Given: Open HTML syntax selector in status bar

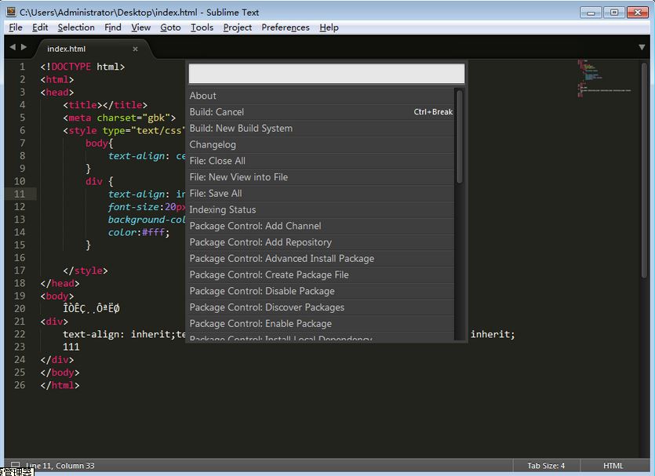Looking at the screenshot, I should click(x=613, y=466).
